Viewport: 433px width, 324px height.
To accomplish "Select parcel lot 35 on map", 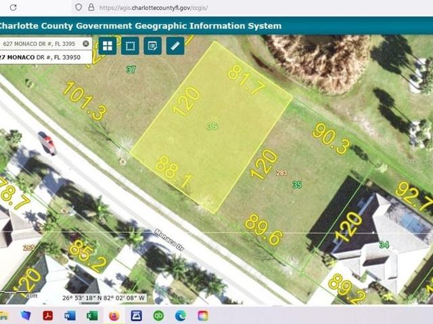I will (297, 184).
